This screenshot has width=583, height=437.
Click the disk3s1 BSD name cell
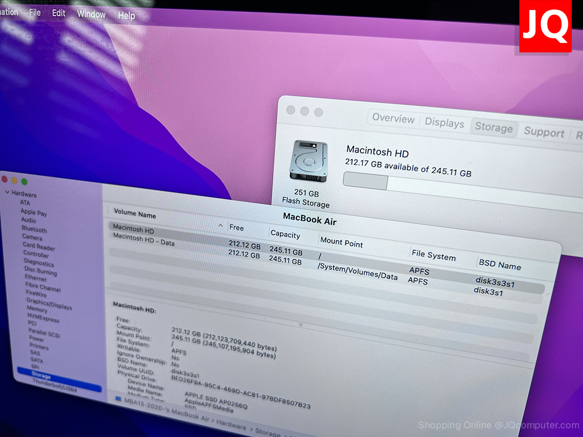coord(488,291)
